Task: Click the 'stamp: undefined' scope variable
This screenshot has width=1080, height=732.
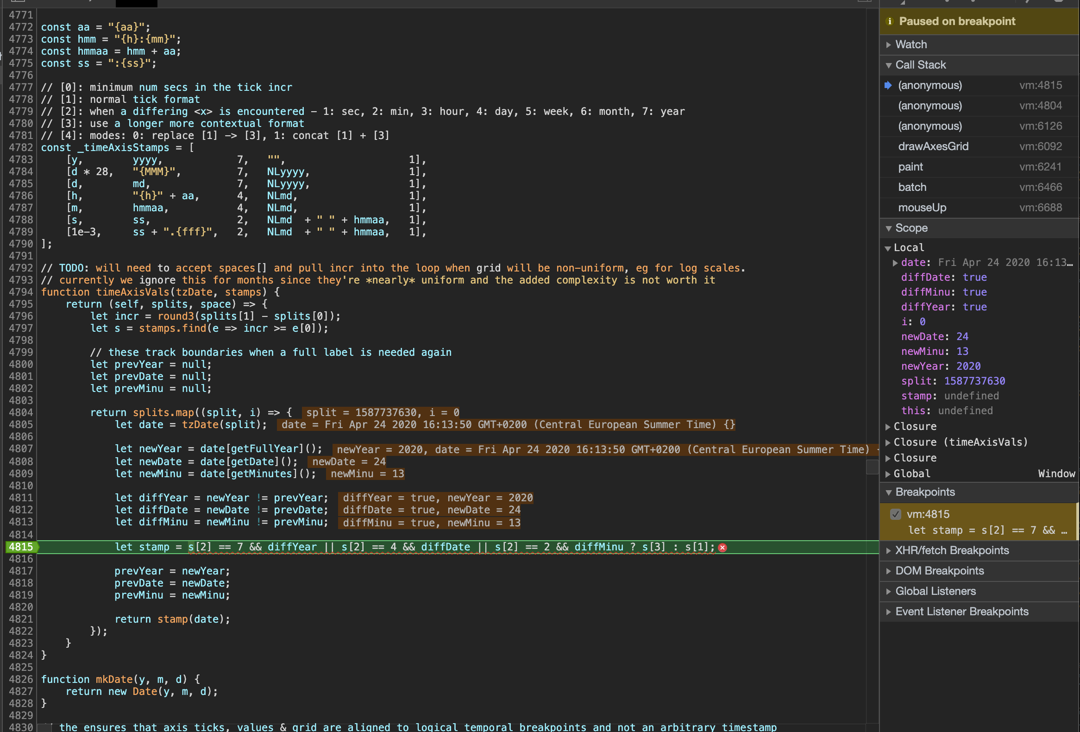Action: [949, 397]
